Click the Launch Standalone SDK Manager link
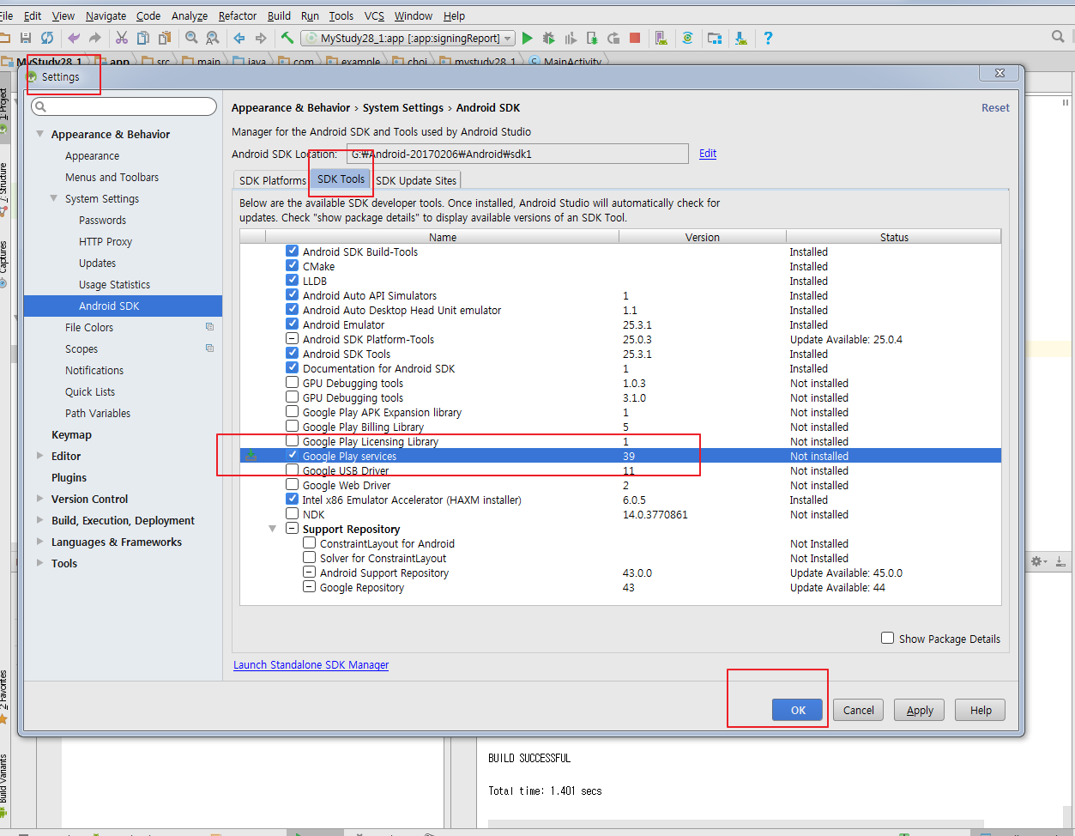This screenshot has width=1075, height=836. pos(311,664)
